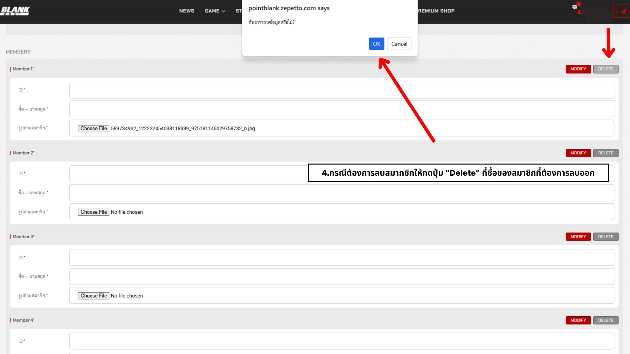Click the red unlock padlock icon

pyautogui.click(x=623, y=11)
